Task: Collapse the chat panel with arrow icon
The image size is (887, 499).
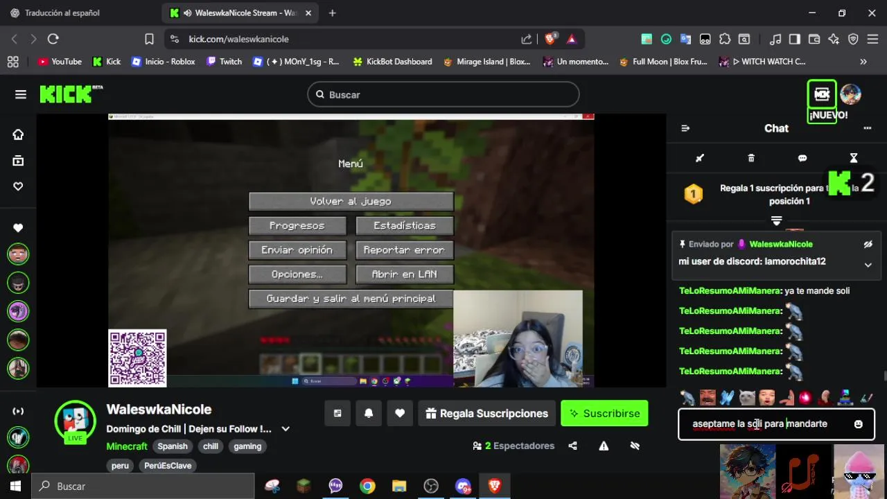Action: pos(685,128)
